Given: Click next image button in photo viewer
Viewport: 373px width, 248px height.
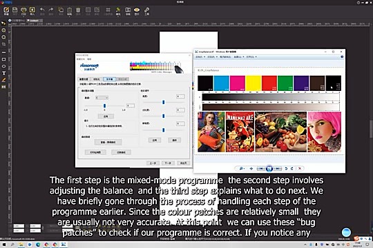Looking at the screenshot, I should point(278,169).
